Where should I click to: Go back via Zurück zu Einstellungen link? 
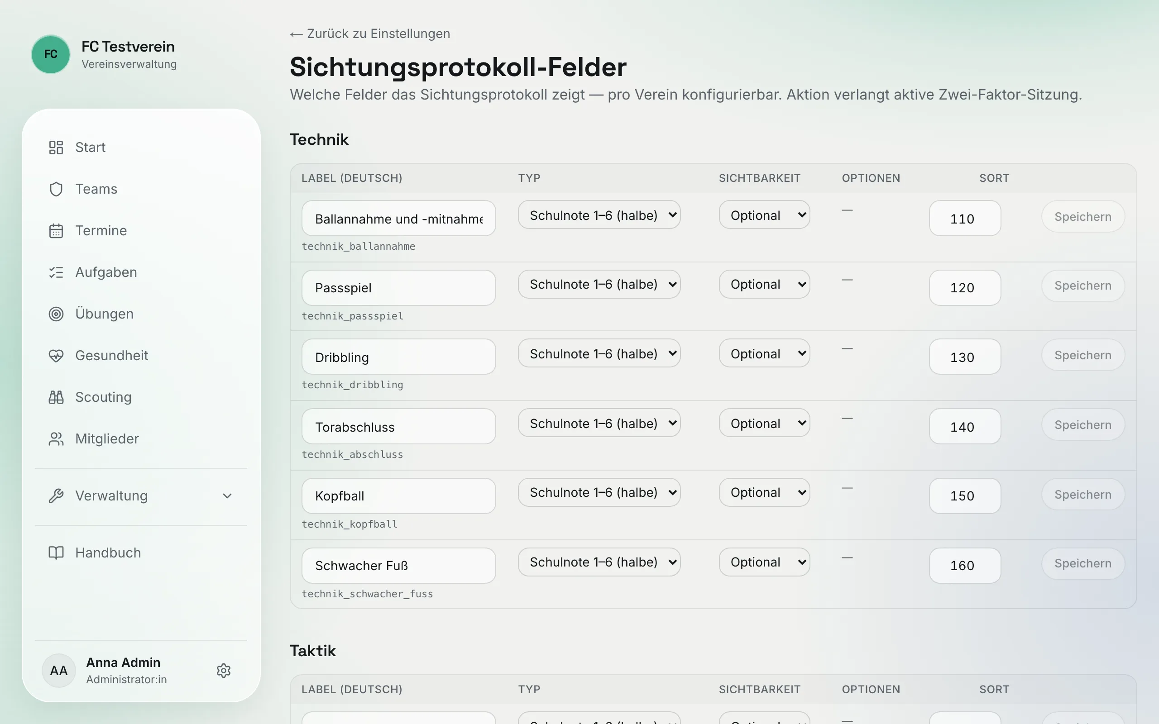[370, 34]
